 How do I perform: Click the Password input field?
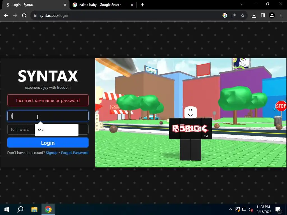48,129
